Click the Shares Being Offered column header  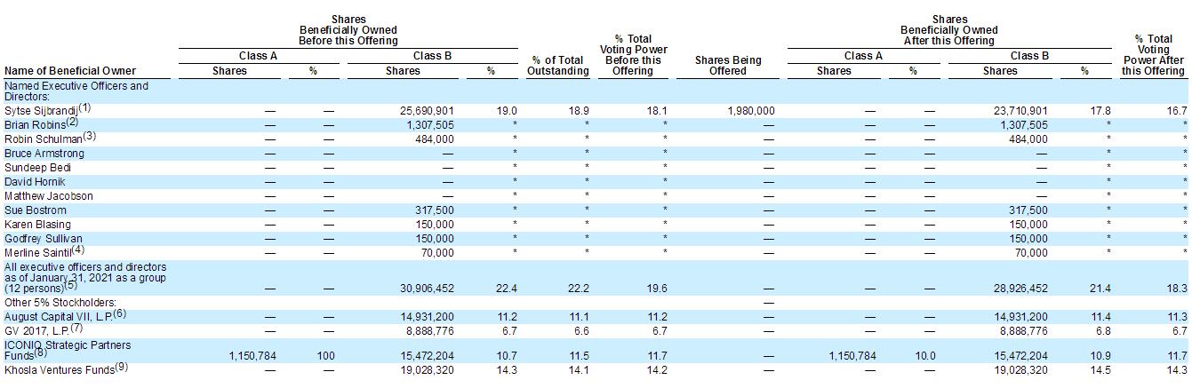point(728,66)
